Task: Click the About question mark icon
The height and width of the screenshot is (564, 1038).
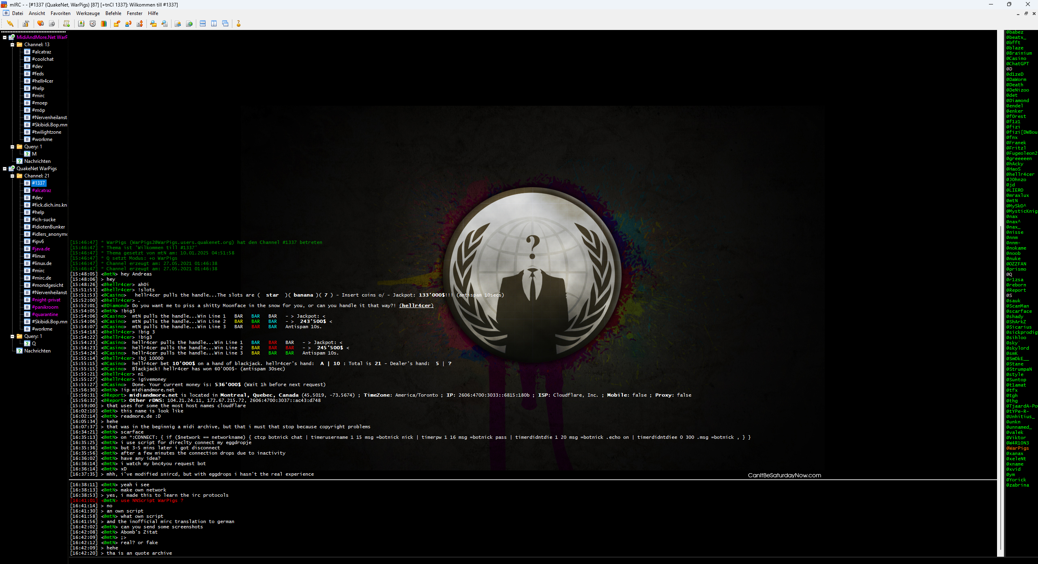Action: pos(238,23)
